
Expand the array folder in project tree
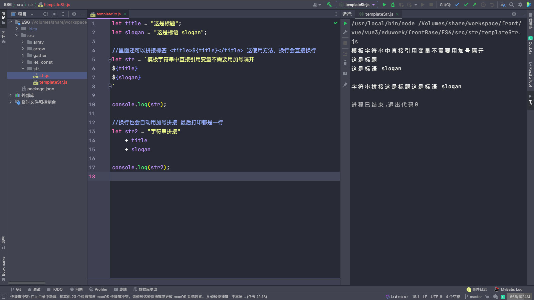pos(23,42)
